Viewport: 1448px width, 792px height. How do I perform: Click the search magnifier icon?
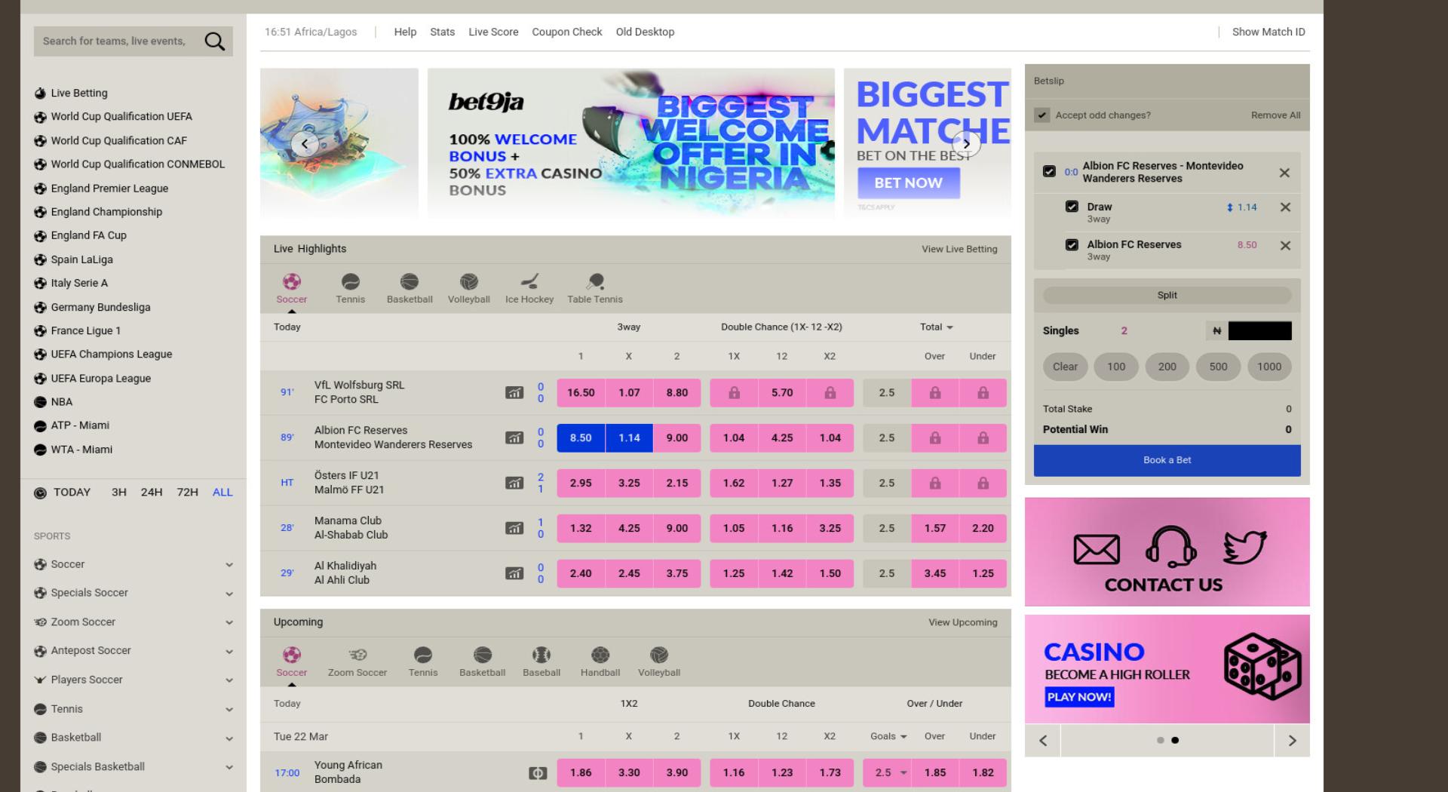pyautogui.click(x=215, y=41)
